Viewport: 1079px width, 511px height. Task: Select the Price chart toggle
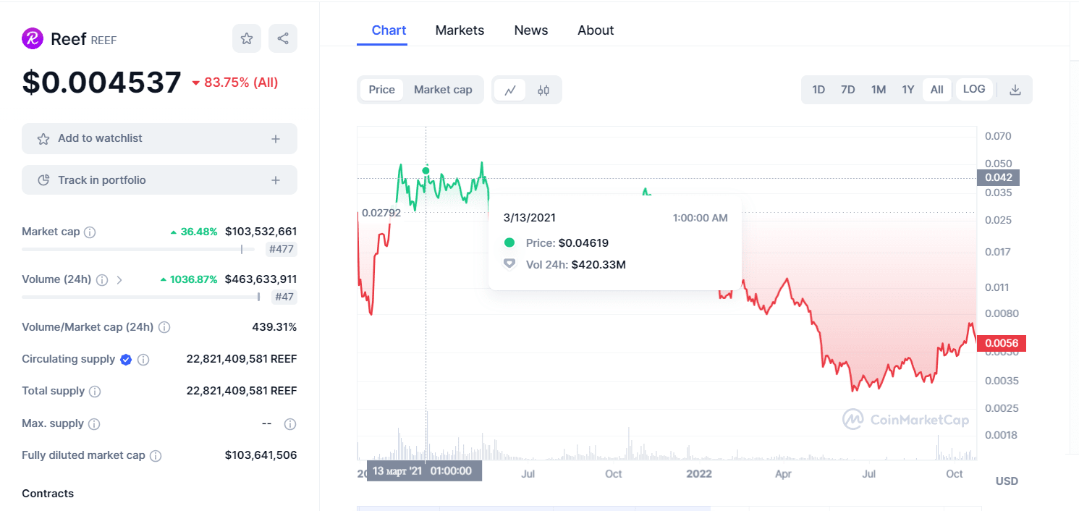381,90
